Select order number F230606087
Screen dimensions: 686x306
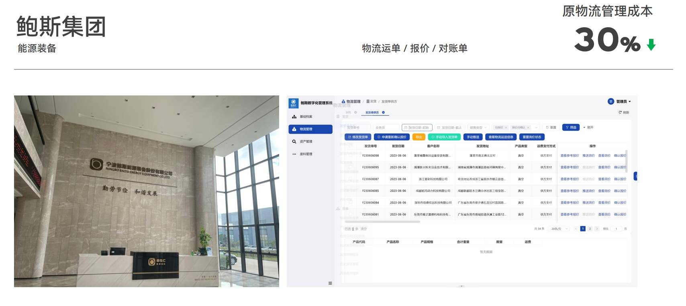[370, 179]
